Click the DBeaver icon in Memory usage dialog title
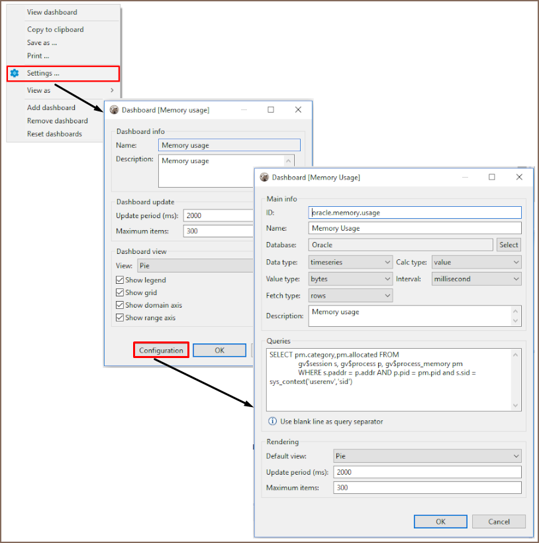This screenshot has height=543, width=539. [114, 110]
